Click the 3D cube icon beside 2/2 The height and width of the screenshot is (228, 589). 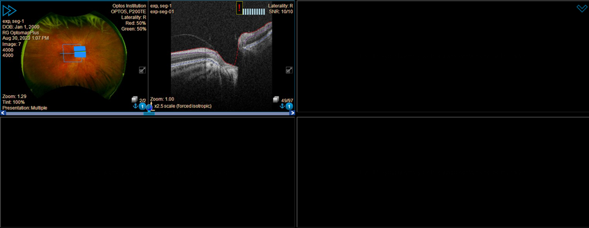click(135, 100)
